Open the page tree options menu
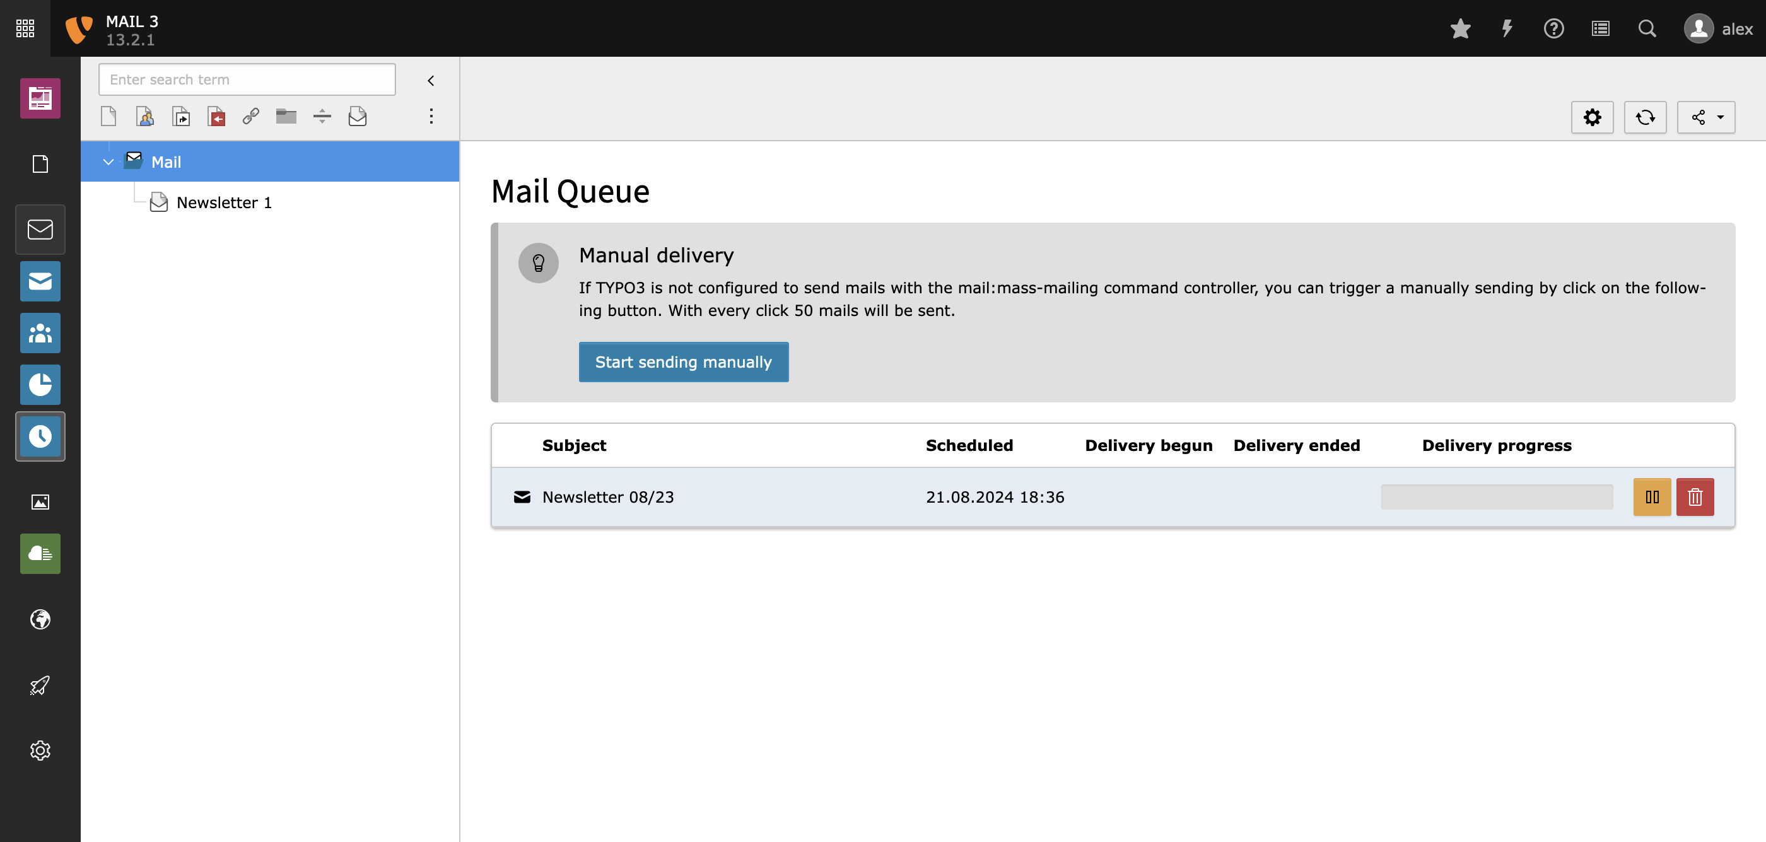Image resolution: width=1766 pixels, height=842 pixels. point(431,116)
